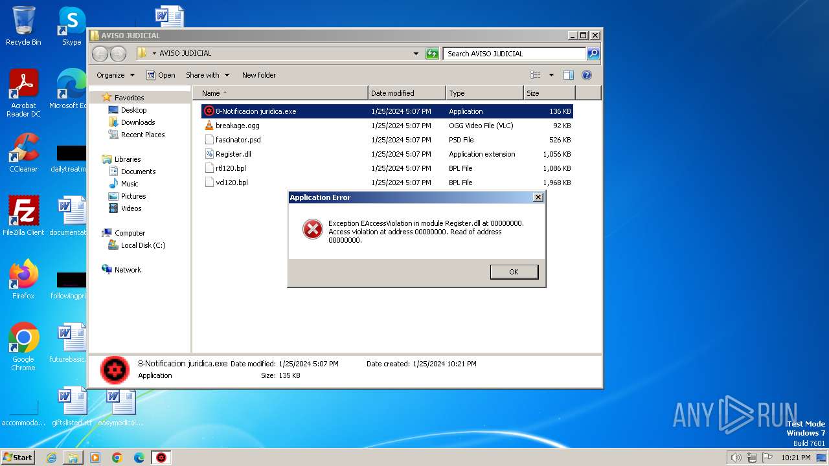Click the search magnifier icon
The height and width of the screenshot is (466, 829).
pos(593,54)
